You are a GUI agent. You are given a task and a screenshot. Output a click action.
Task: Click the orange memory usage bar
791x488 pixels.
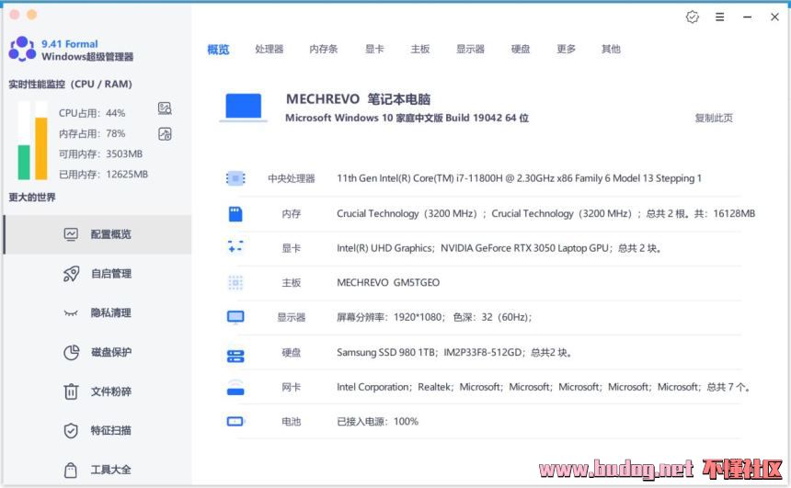(41, 149)
